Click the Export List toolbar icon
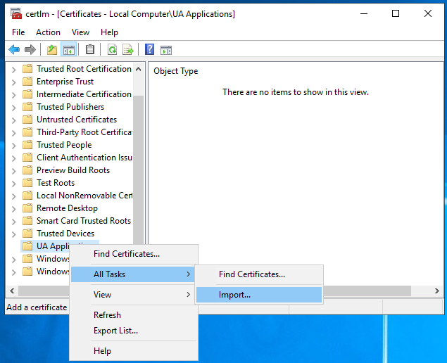The width and height of the screenshot is (447, 363). 128,49
